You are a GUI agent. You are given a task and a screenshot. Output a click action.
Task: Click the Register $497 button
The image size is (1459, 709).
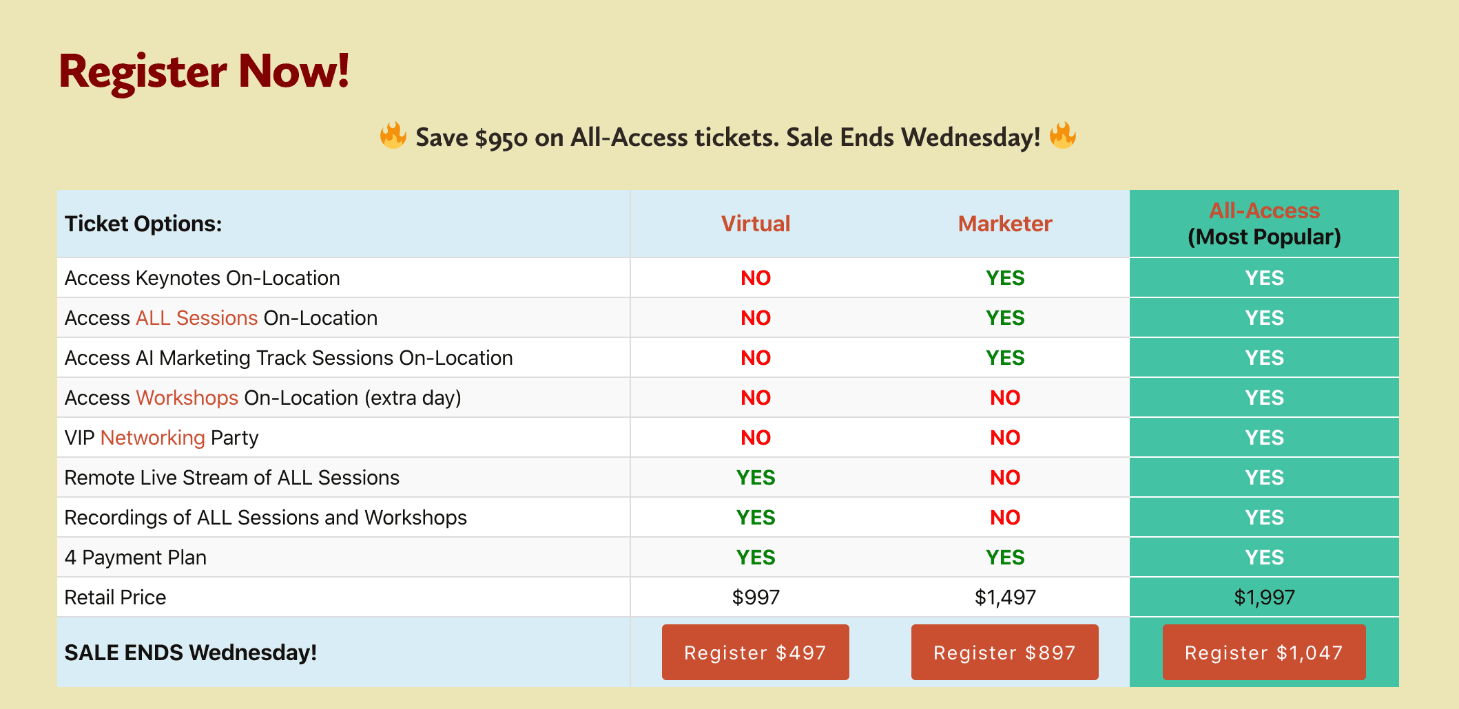755,652
